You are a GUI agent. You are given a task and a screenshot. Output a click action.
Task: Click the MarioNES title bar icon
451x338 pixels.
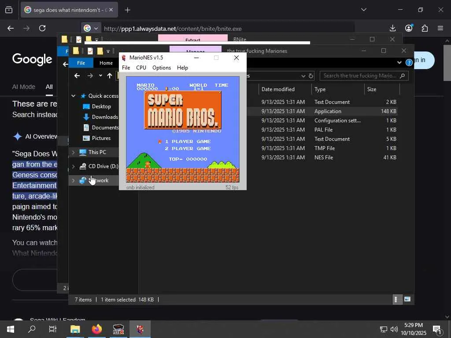pyautogui.click(x=124, y=58)
